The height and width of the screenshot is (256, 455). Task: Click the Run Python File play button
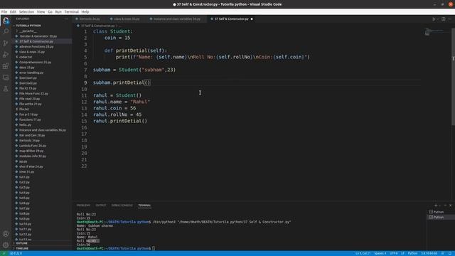(x=434, y=19)
